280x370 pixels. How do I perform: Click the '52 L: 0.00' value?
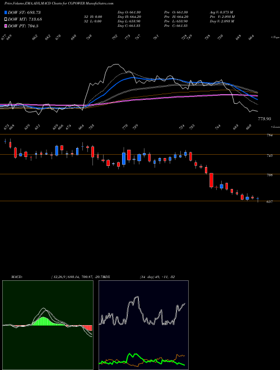(93, 21)
